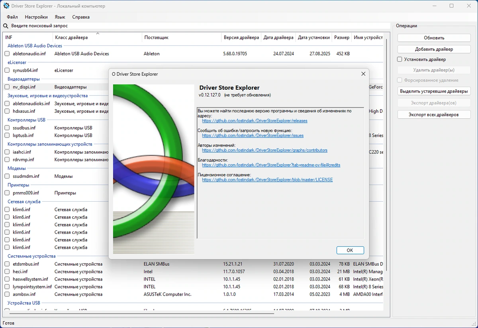
Task: Click the colored rings logo image
Action: [x=154, y=169]
